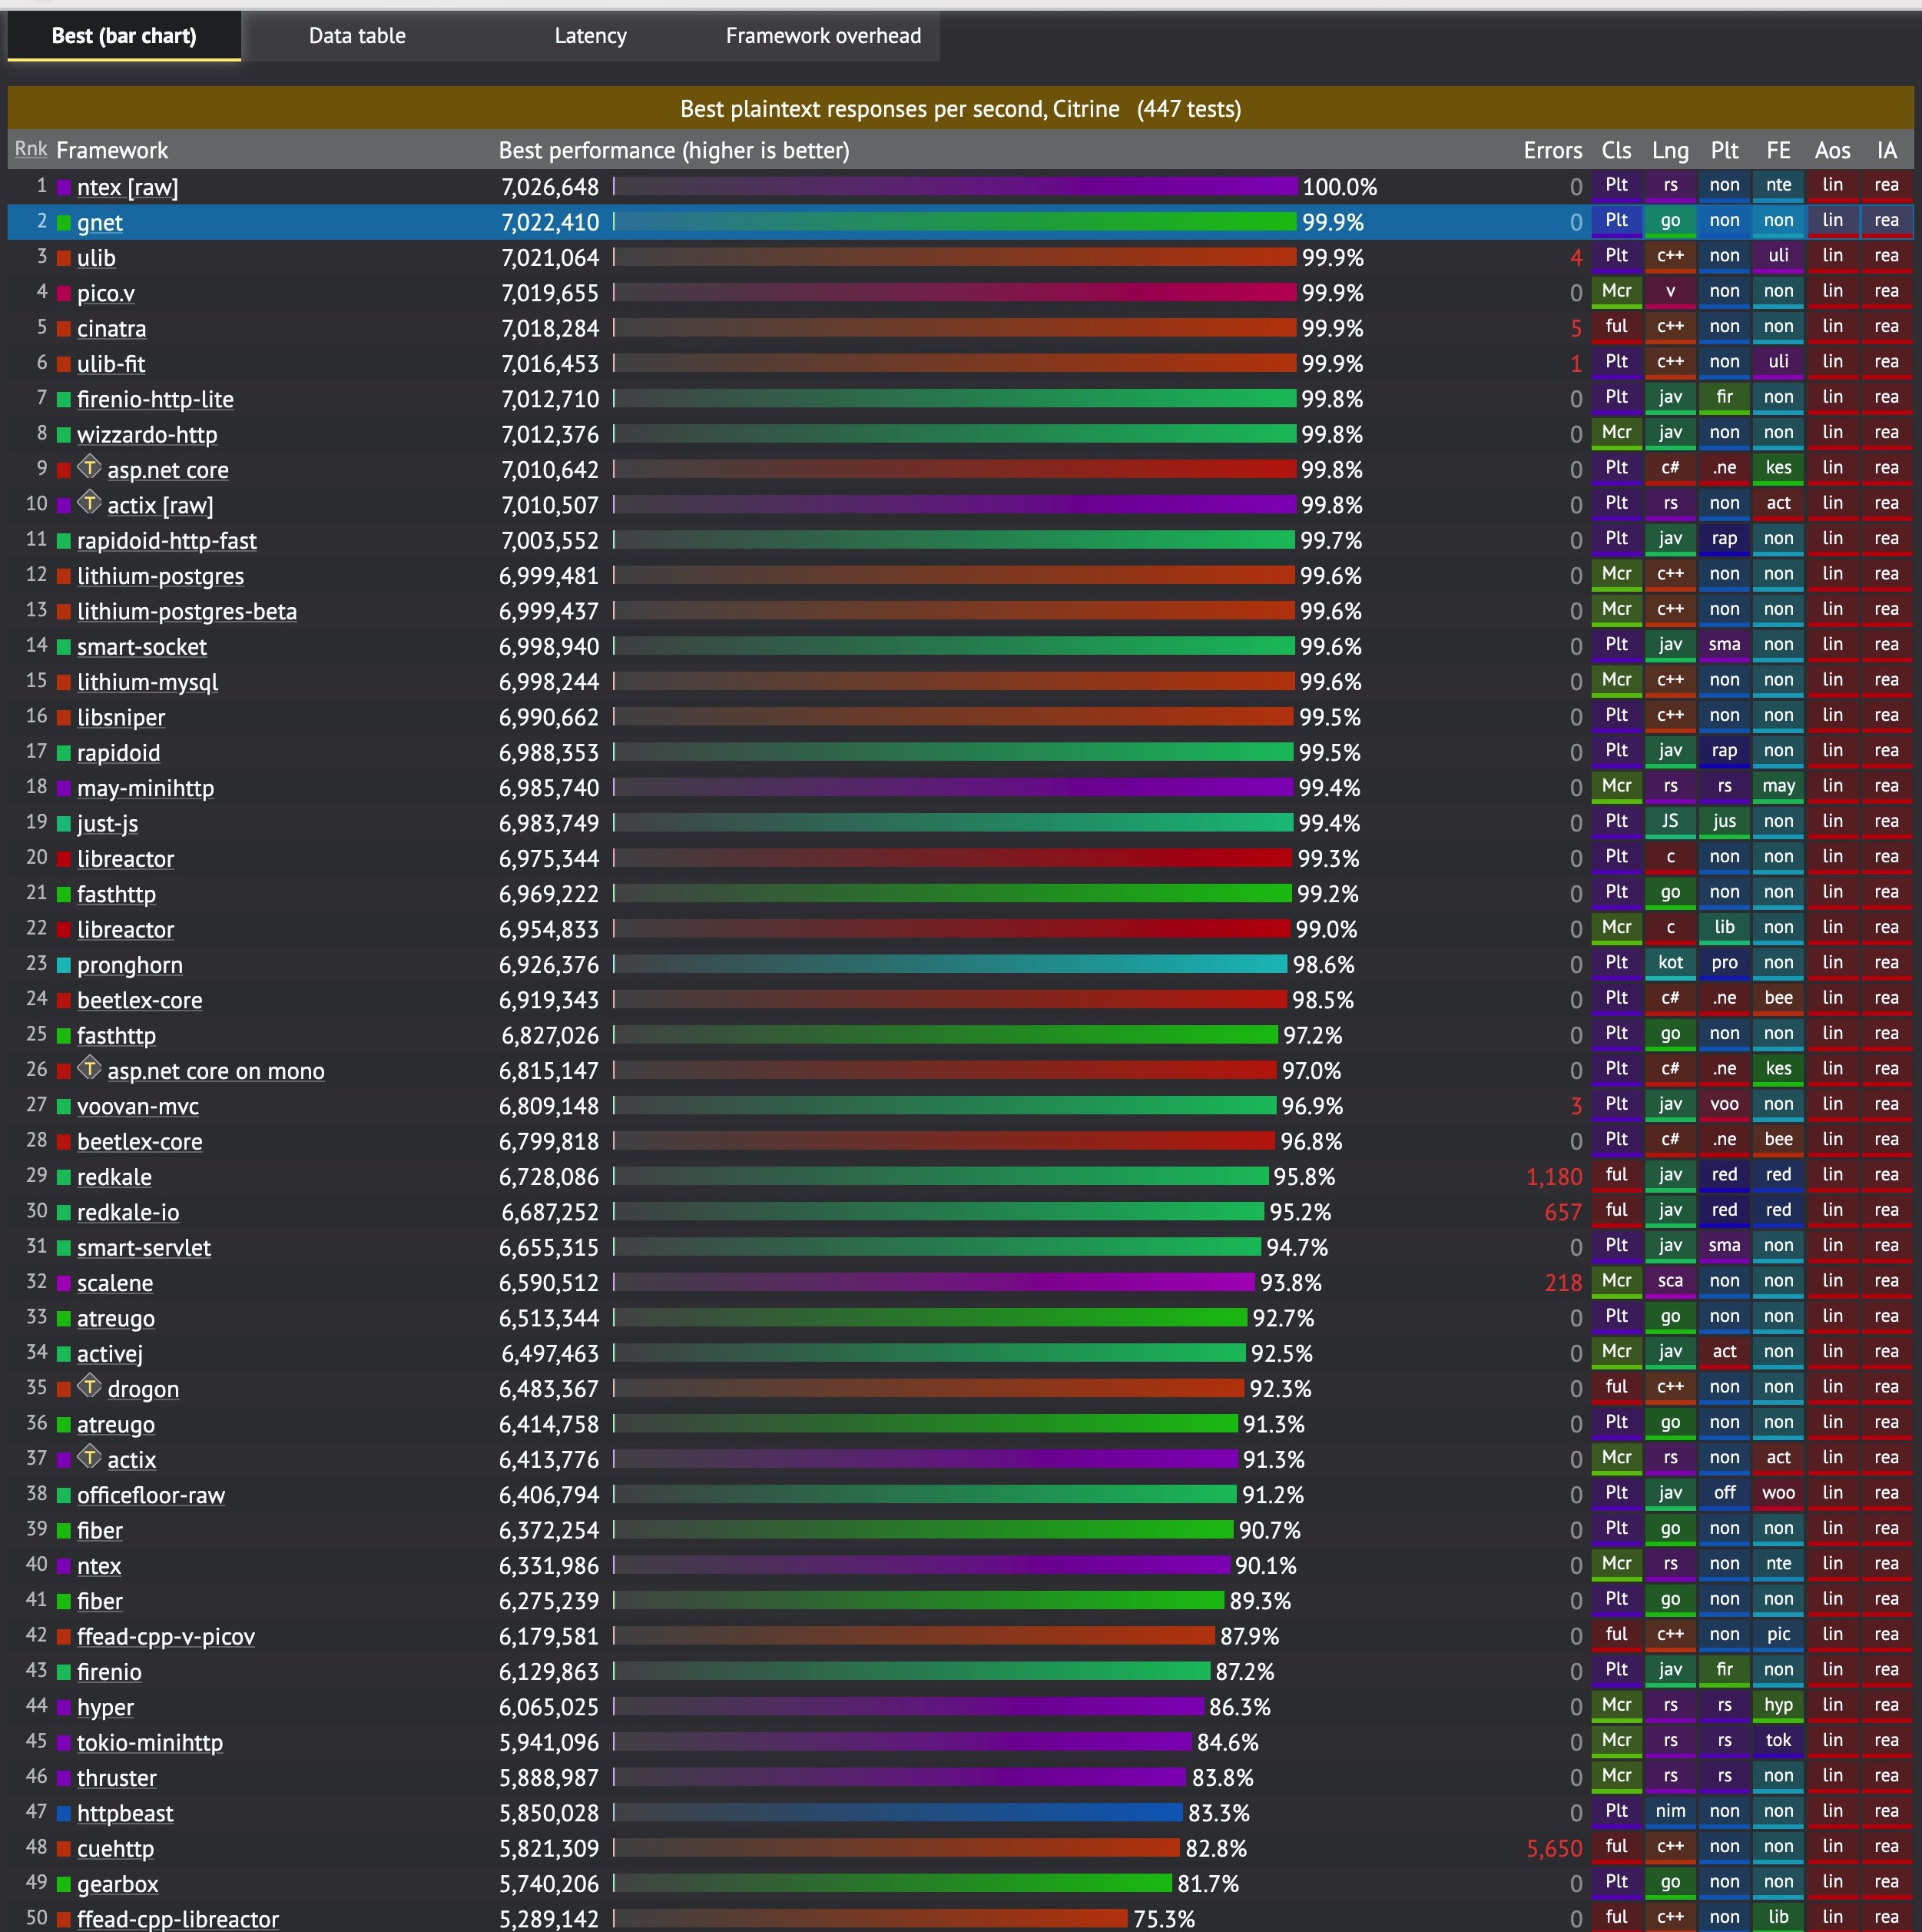Image resolution: width=1922 pixels, height=1932 pixels.
Task: Open the firenio-http-lite link
Action: tap(155, 399)
